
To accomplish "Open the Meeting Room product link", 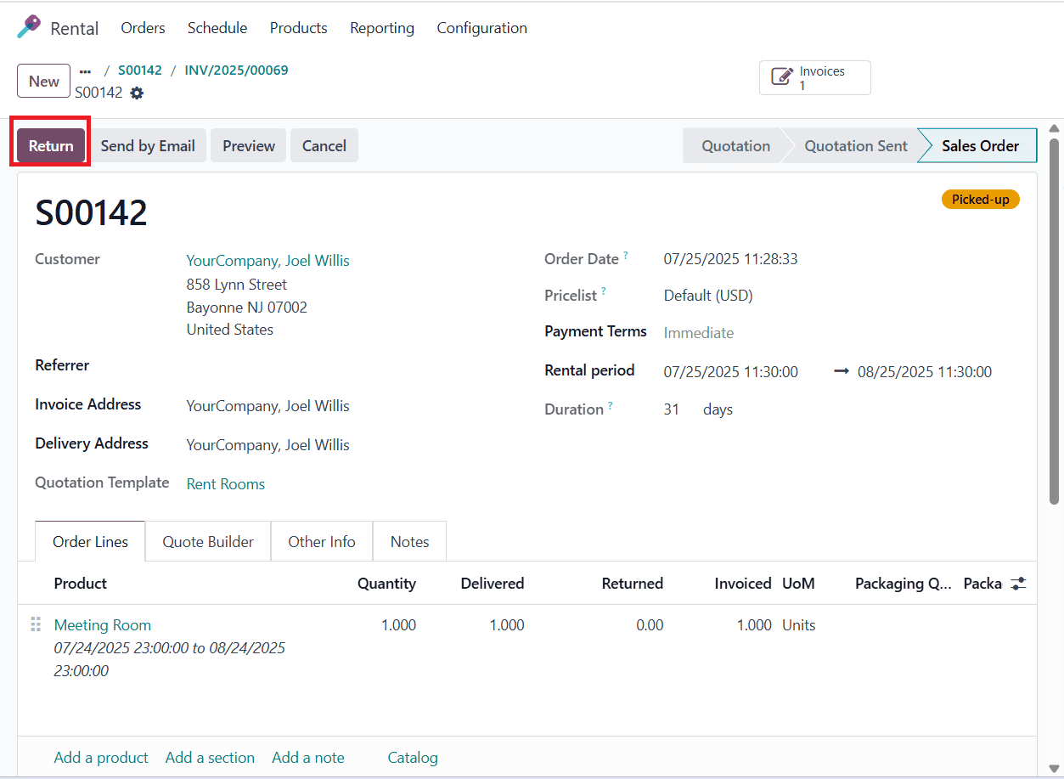I will 103,625.
